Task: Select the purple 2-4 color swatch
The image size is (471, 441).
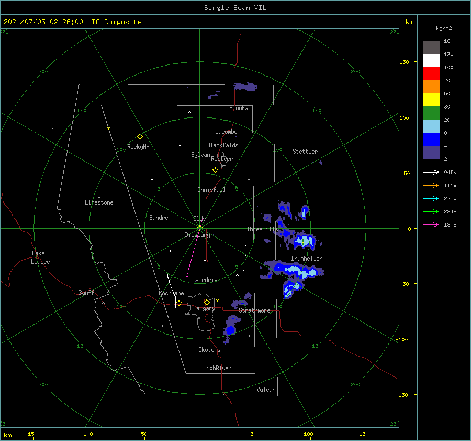Action: [431, 152]
